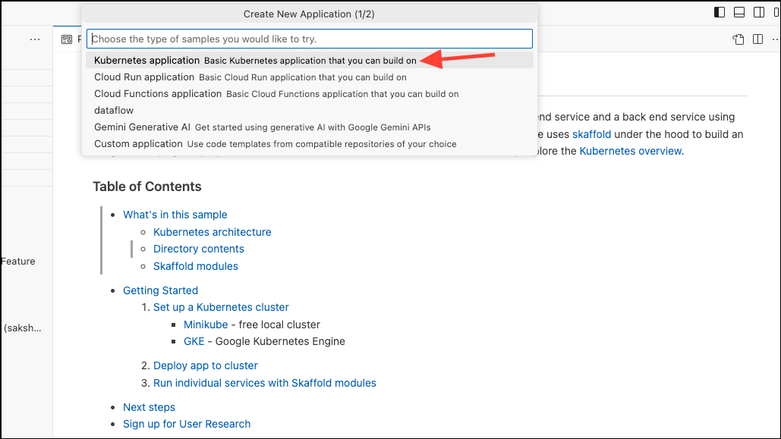Select the dataflow option
The width and height of the screenshot is (781, 439).
[114, 111]
